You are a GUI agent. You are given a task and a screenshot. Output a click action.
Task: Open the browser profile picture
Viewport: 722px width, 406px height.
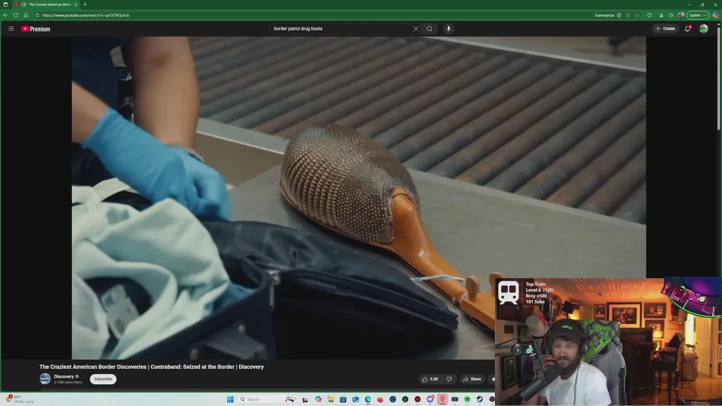(x=681, y=15)
